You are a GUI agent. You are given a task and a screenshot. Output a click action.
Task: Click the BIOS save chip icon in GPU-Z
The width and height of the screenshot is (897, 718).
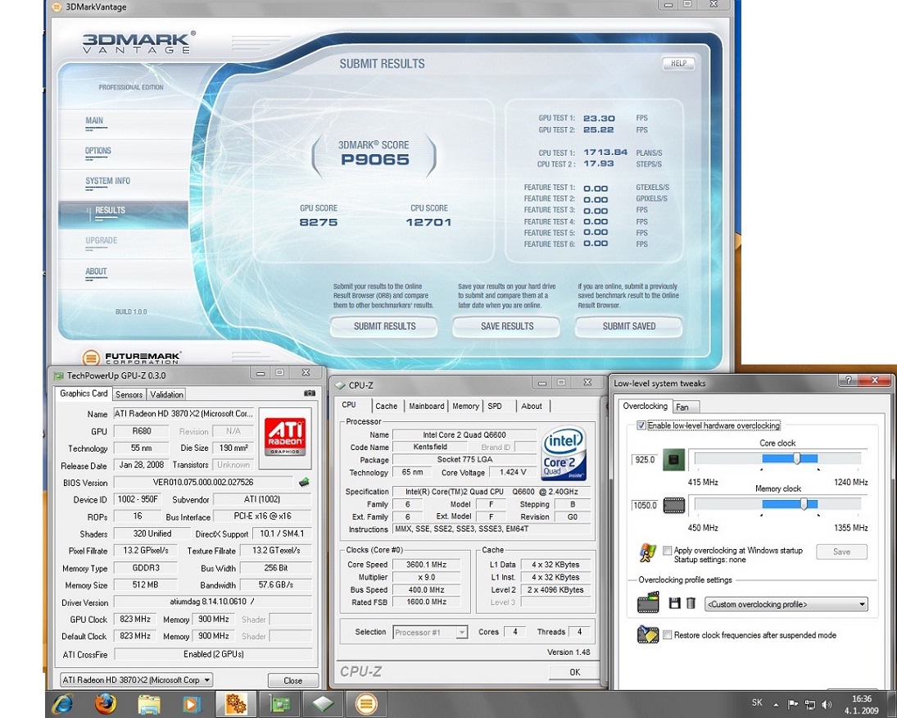tap(305, 482)
